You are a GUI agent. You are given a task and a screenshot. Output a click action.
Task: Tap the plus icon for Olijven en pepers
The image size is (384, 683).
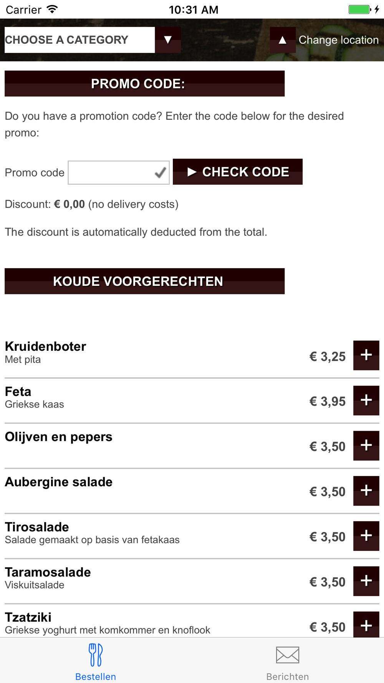(366, 446)
